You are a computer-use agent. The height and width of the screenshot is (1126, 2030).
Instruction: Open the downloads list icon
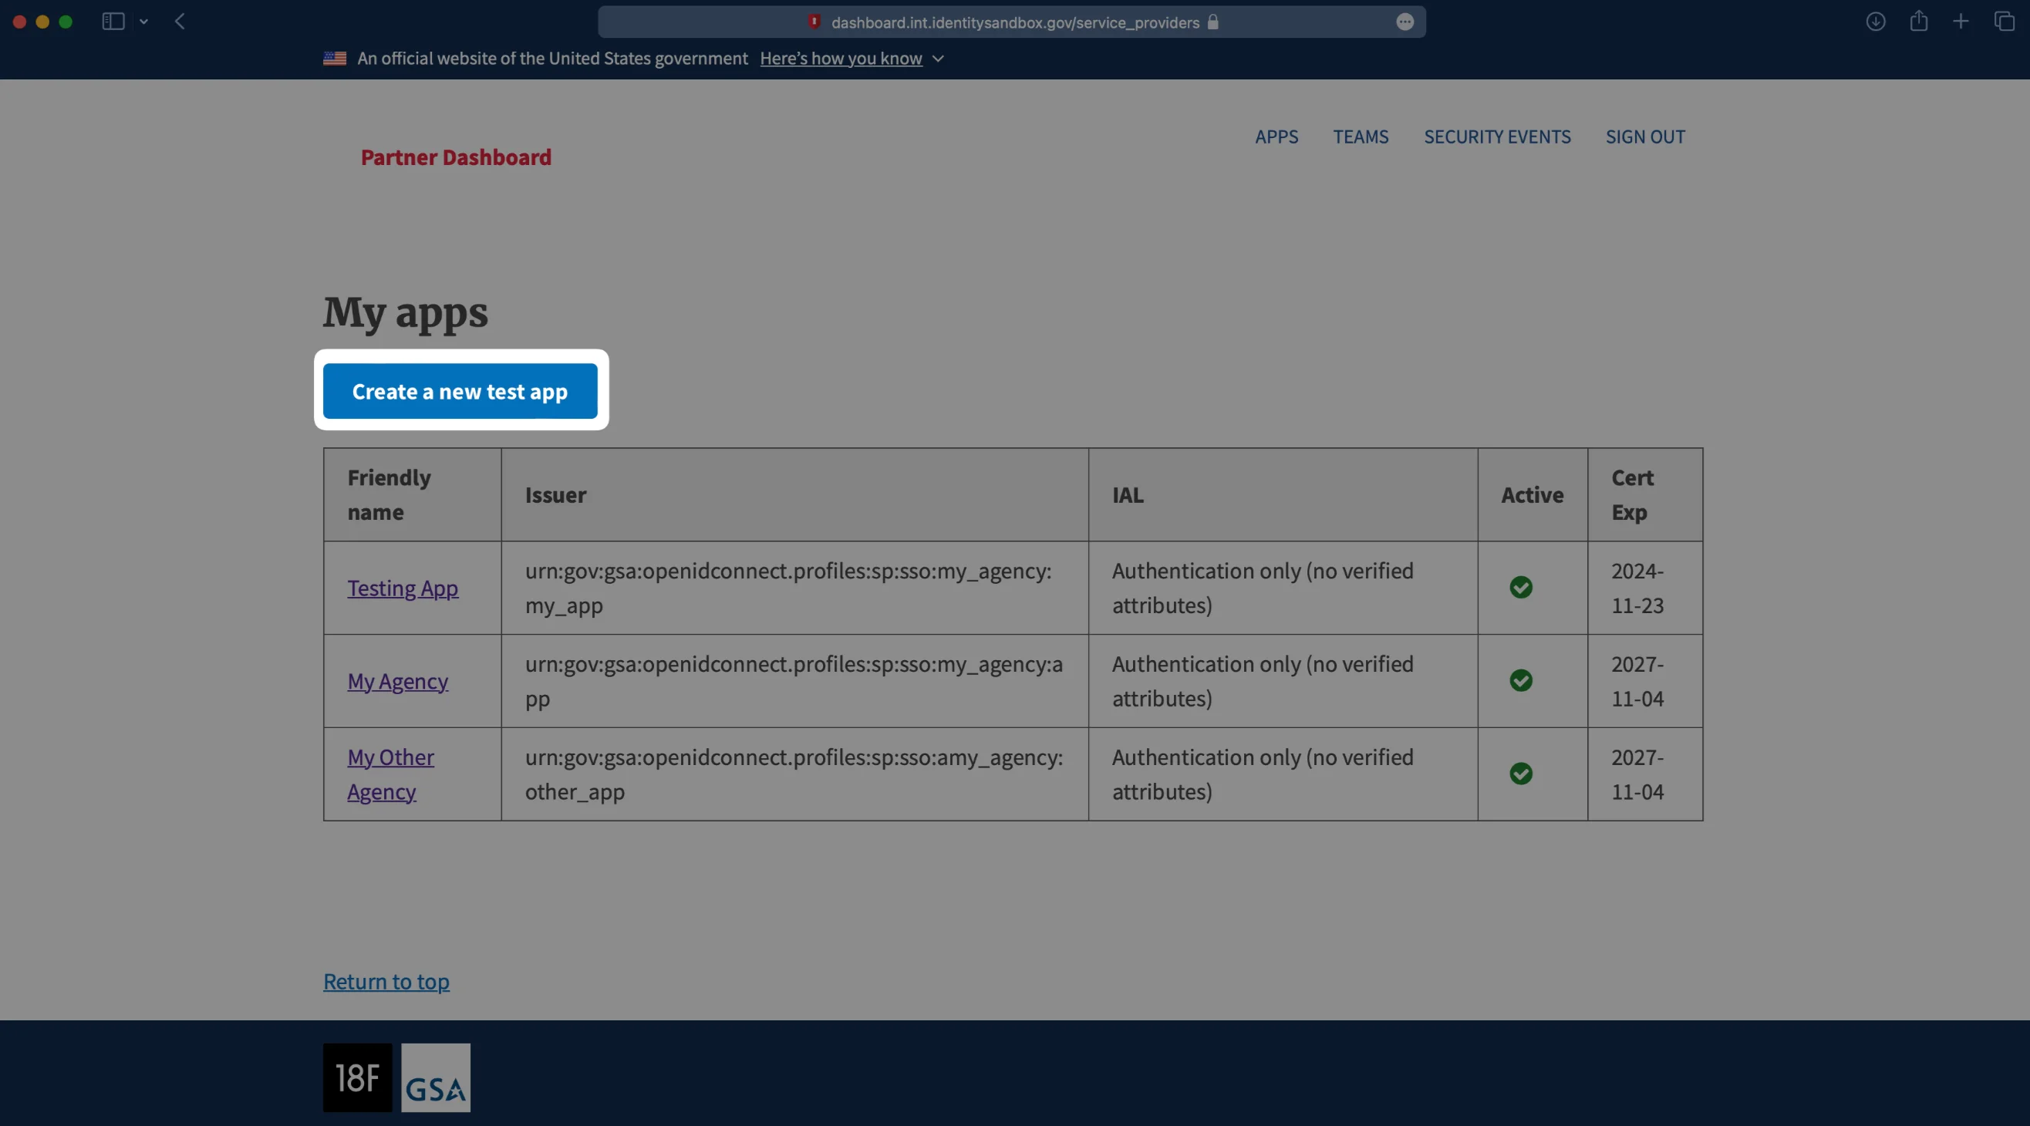pos(1877,22)
